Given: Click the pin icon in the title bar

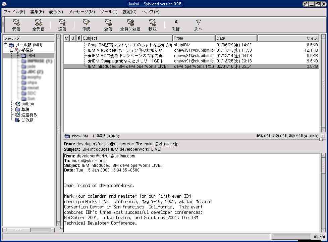Looking at the screenshot, I should 306,4.
